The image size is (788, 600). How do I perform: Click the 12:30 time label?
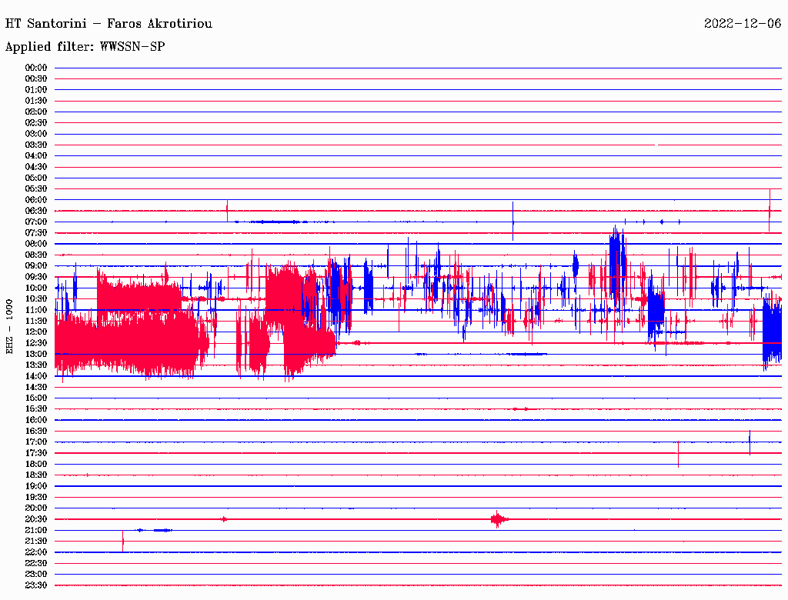[35, 343]
